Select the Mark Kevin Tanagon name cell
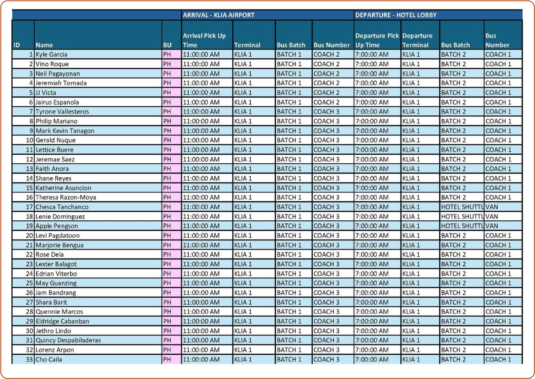This screenshot has width=535, height=379. [x=98, y=131]
